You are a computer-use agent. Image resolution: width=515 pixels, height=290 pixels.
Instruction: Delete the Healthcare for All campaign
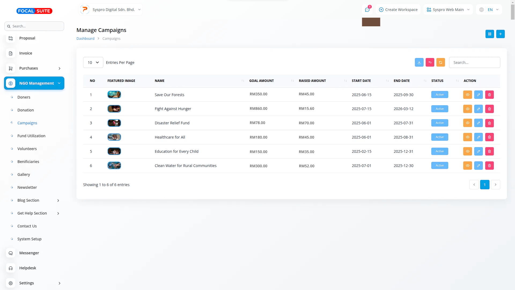[489, 137]
